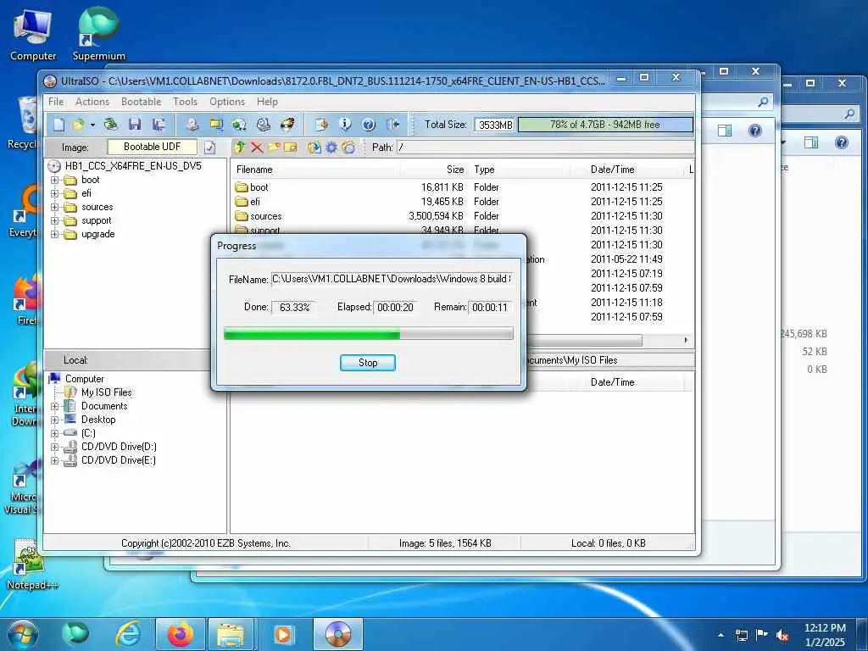Click the Help question mark toolbar icon
The image size is (868, 651).
pyautogui.click(x=369, y=125)
